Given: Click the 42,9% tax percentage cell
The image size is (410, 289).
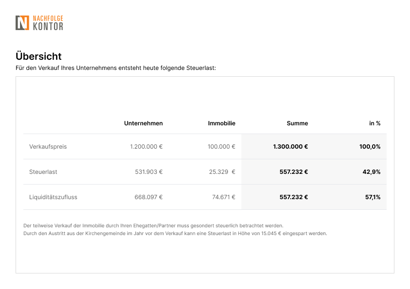Looking at the screenshot, I should [372, 172].
